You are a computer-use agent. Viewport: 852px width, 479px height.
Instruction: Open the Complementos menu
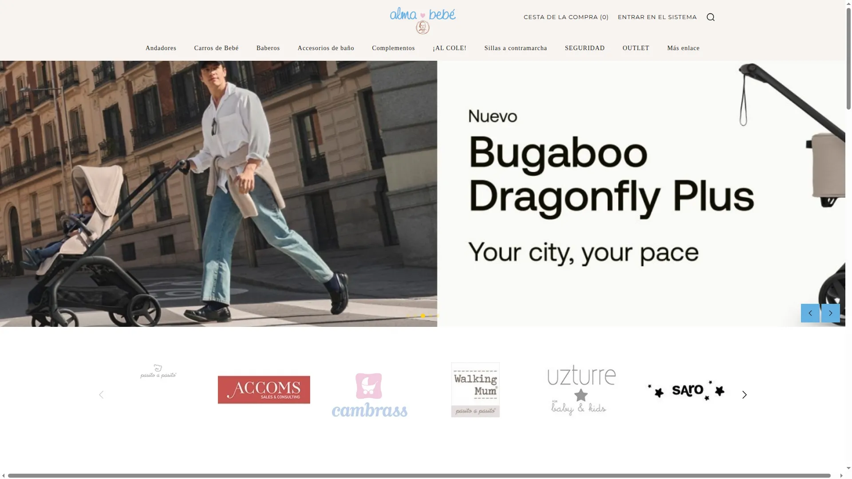(393, 48)
